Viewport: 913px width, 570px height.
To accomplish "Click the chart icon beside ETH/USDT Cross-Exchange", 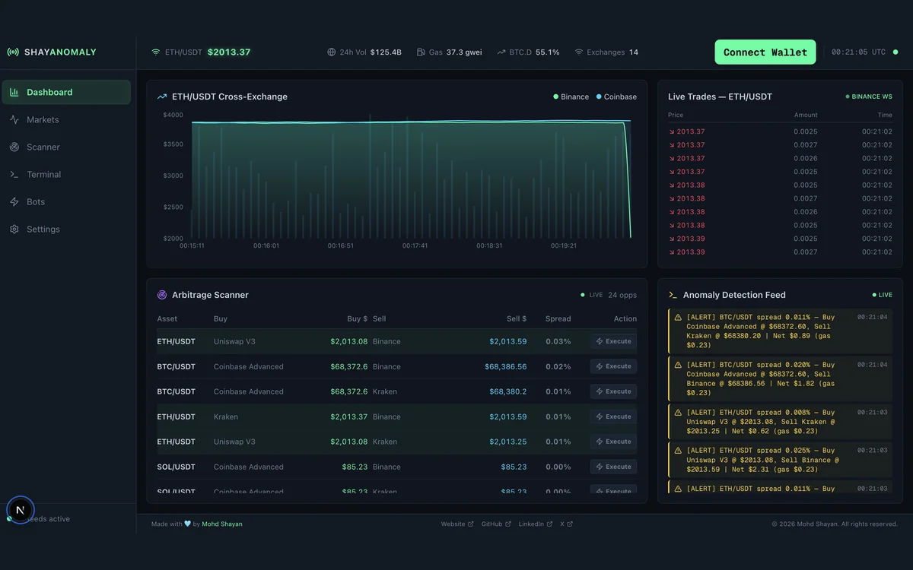I will pyautogui.click(x=162, y=97).
